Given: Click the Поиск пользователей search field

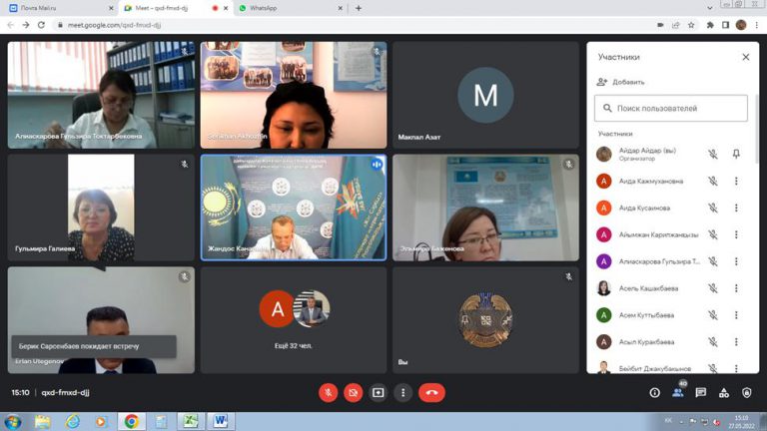Looking at the screenshot, I should pyautogui.click(x=671, y=108).
